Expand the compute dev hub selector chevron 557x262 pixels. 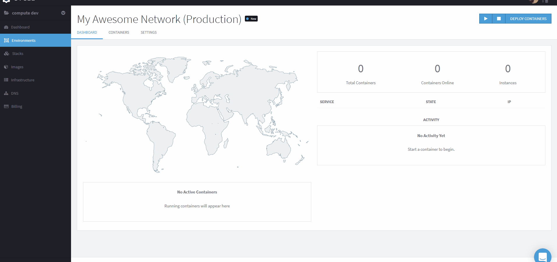(x=63, y=13)
